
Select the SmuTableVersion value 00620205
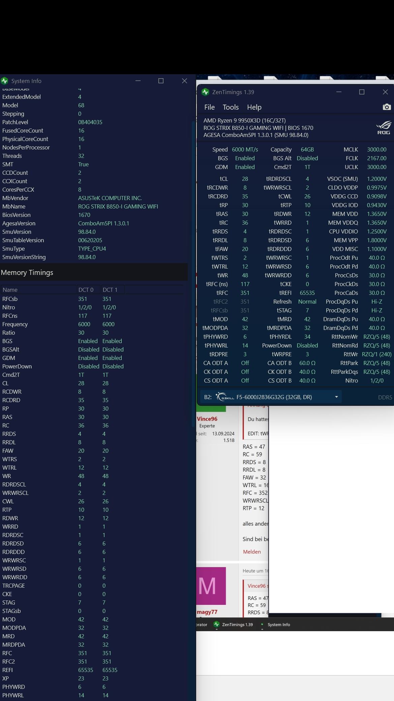point(90,240)
